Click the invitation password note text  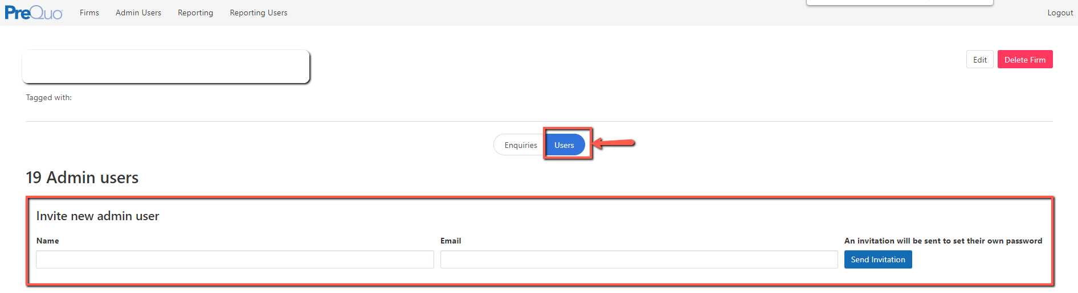(x=943, y=241)
